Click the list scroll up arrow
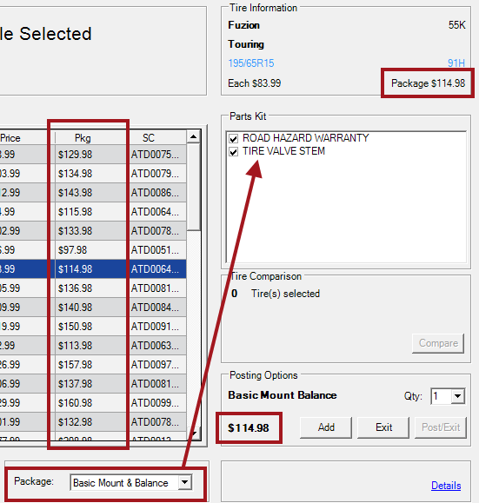The image size is (479, 503). pyautogui.click(x=193, y=137)
